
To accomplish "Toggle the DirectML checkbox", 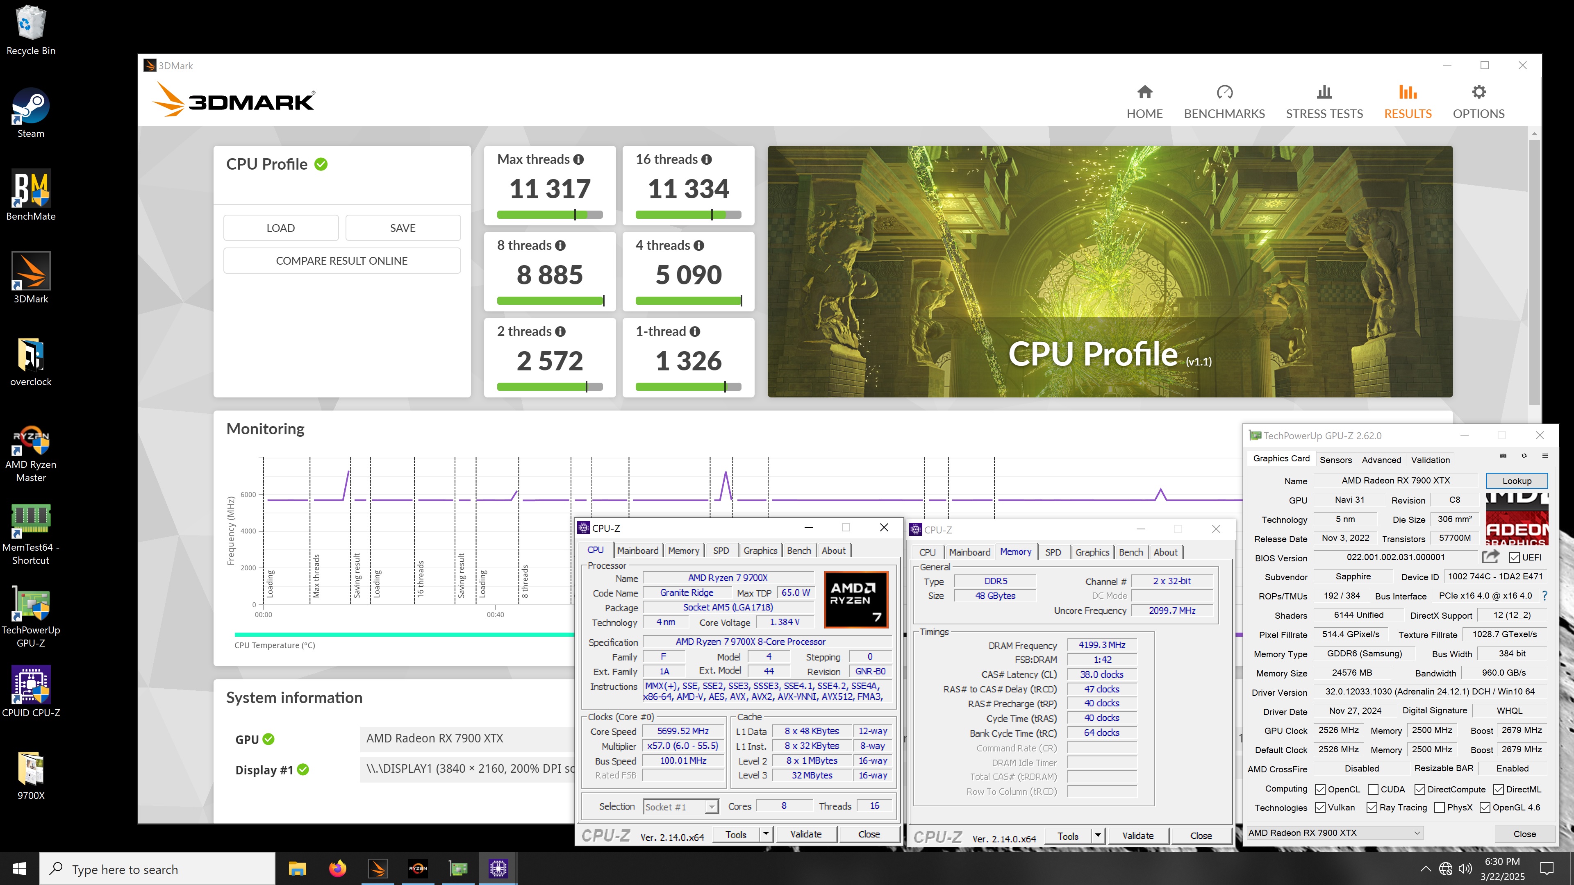I will pos(1498,790).
